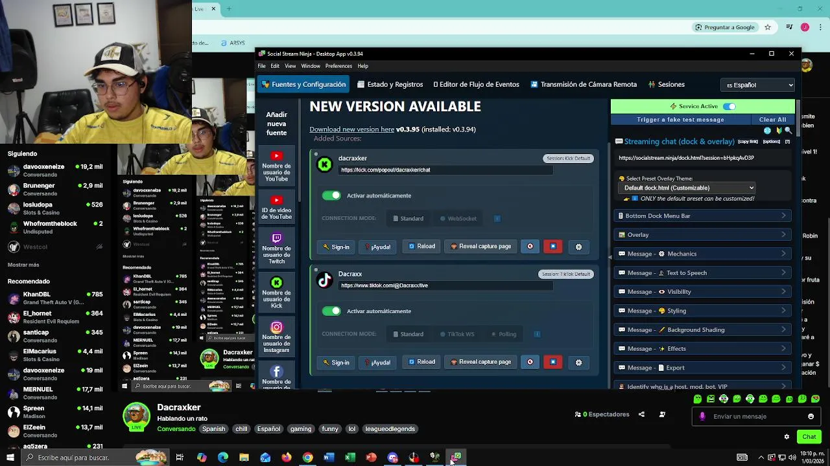This screenshot has height=466, width=830.
Task: Add Kick username source in sidebar
Action: (x=276, y=293)
